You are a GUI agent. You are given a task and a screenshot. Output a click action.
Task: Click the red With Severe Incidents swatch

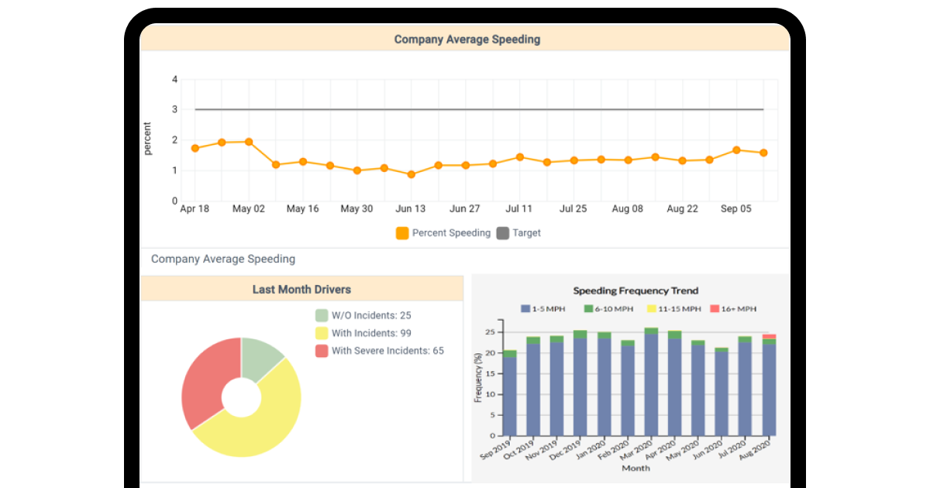click(322, 351)
